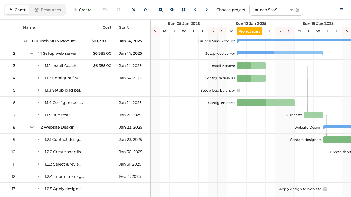Zoom out the Gantt chart
Image resolution: width=351 pixels, height=197 pixels.
click(x=172, y=10)
